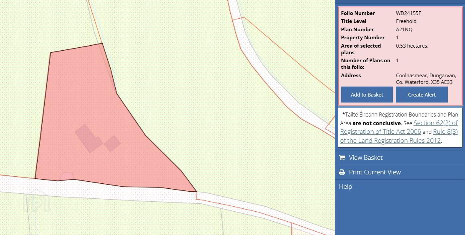
Task: Open Section 62(2) of Registration of Title Act link
Action: [399, 127]
